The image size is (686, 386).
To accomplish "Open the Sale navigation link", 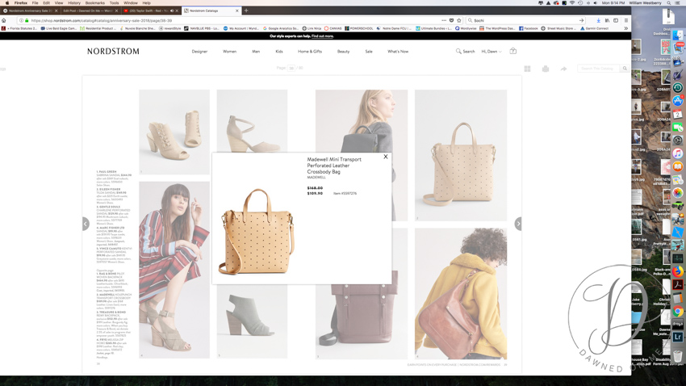I will [x=369, y=51].
